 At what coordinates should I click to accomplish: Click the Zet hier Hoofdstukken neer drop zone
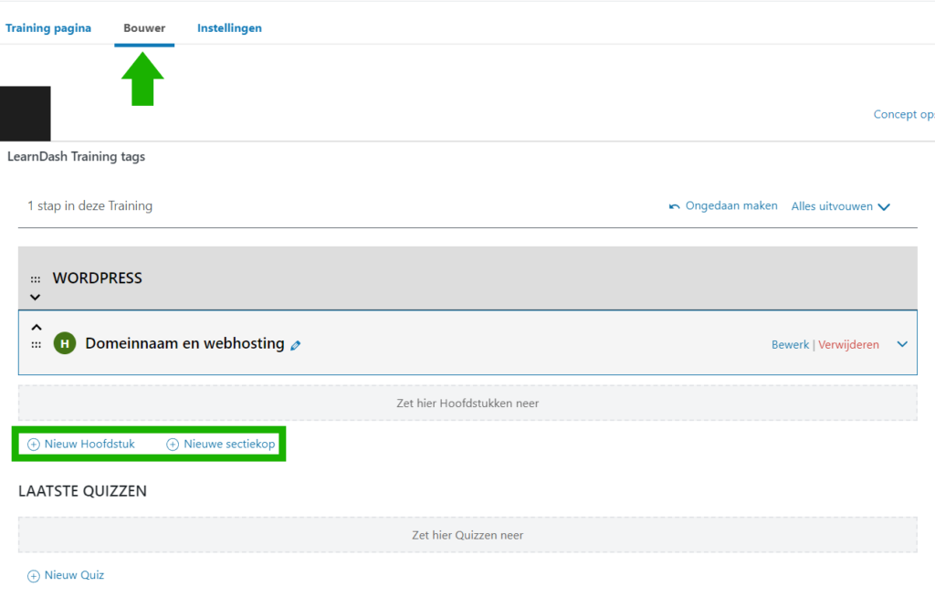click(467, 403)
